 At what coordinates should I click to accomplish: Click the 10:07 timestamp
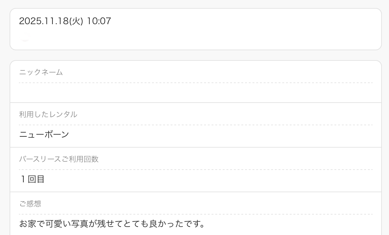tap(99, 21)
